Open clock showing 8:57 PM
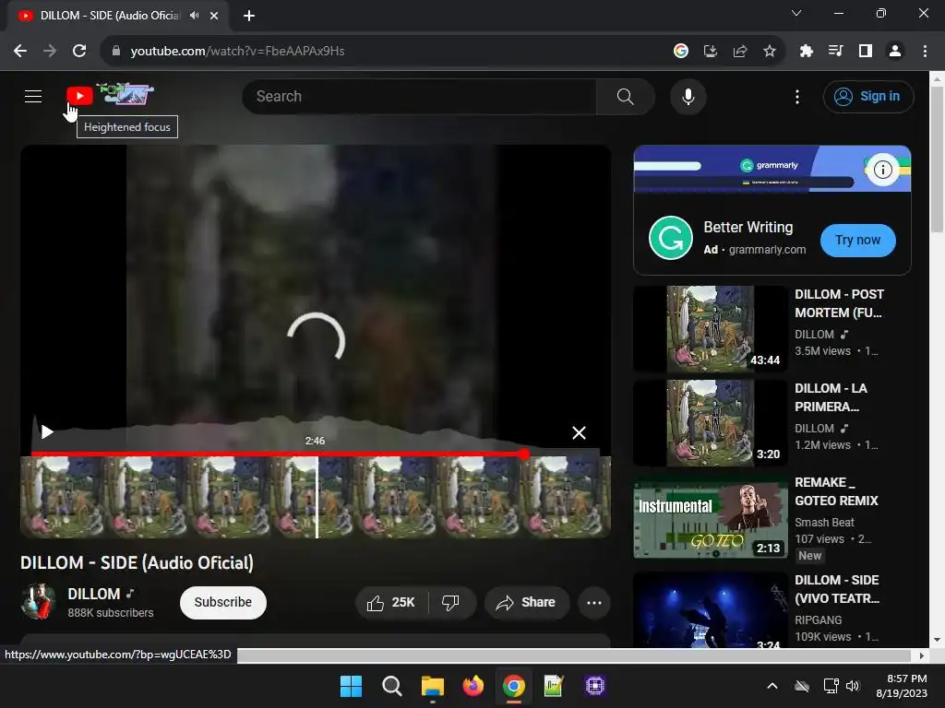The image size is (945, 708). pos(902,686)
